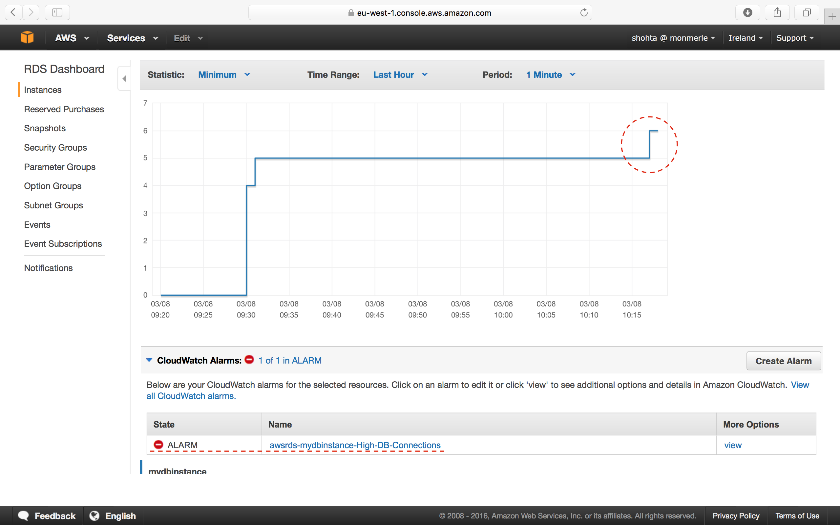Click the view link under More Options
This screenshot has height=525, width=840.
(x=733, y=445)
